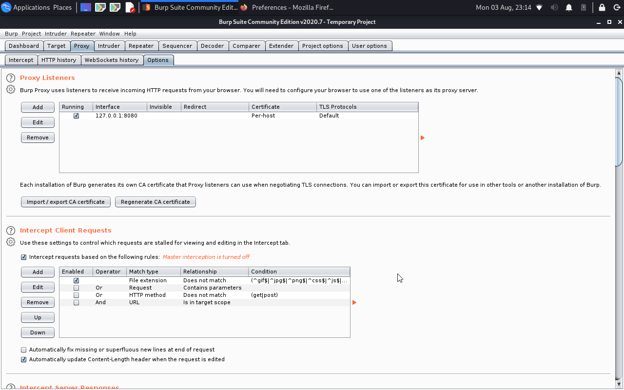
Task: Open help for Intercept Client Requests
Action: click(x=10, y=230)
